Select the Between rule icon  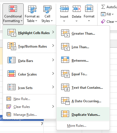[65, 60]
